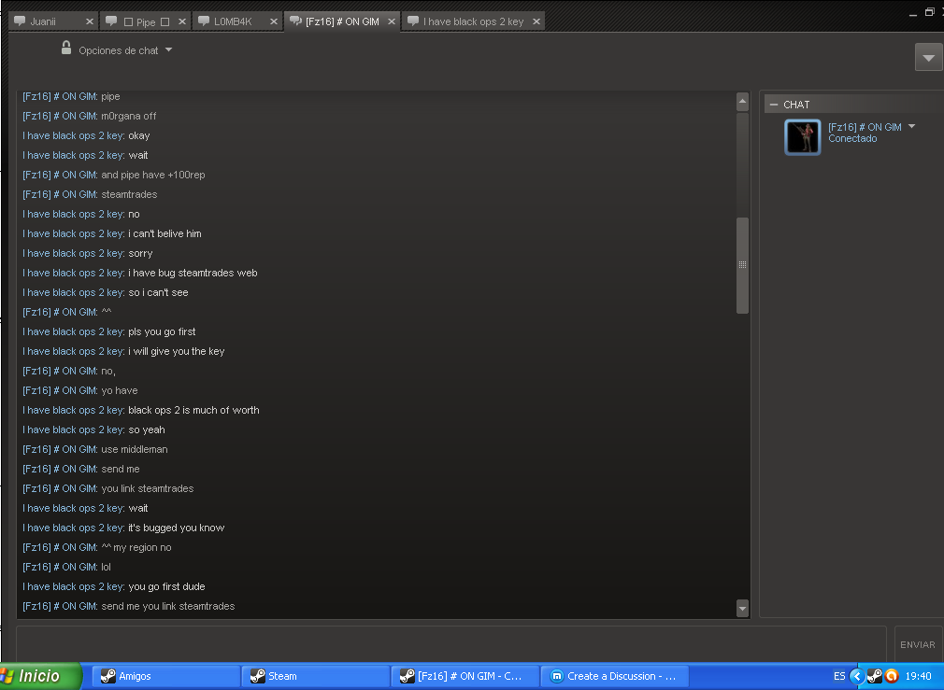This screenshot has width=944, height=690.
Task: Close the Juanii chat tab
Action: 90,21
